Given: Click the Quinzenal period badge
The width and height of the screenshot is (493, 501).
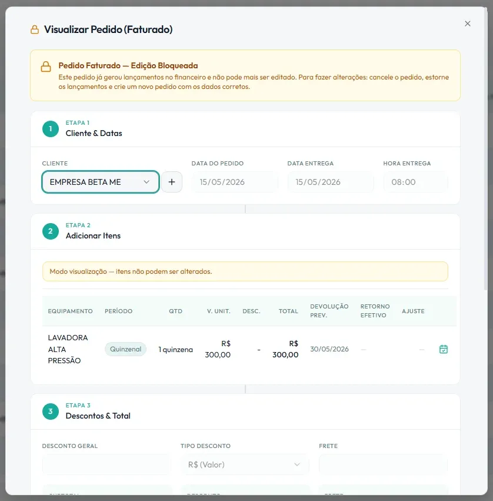Looking at the screenshot, I should tap(125, 349).
